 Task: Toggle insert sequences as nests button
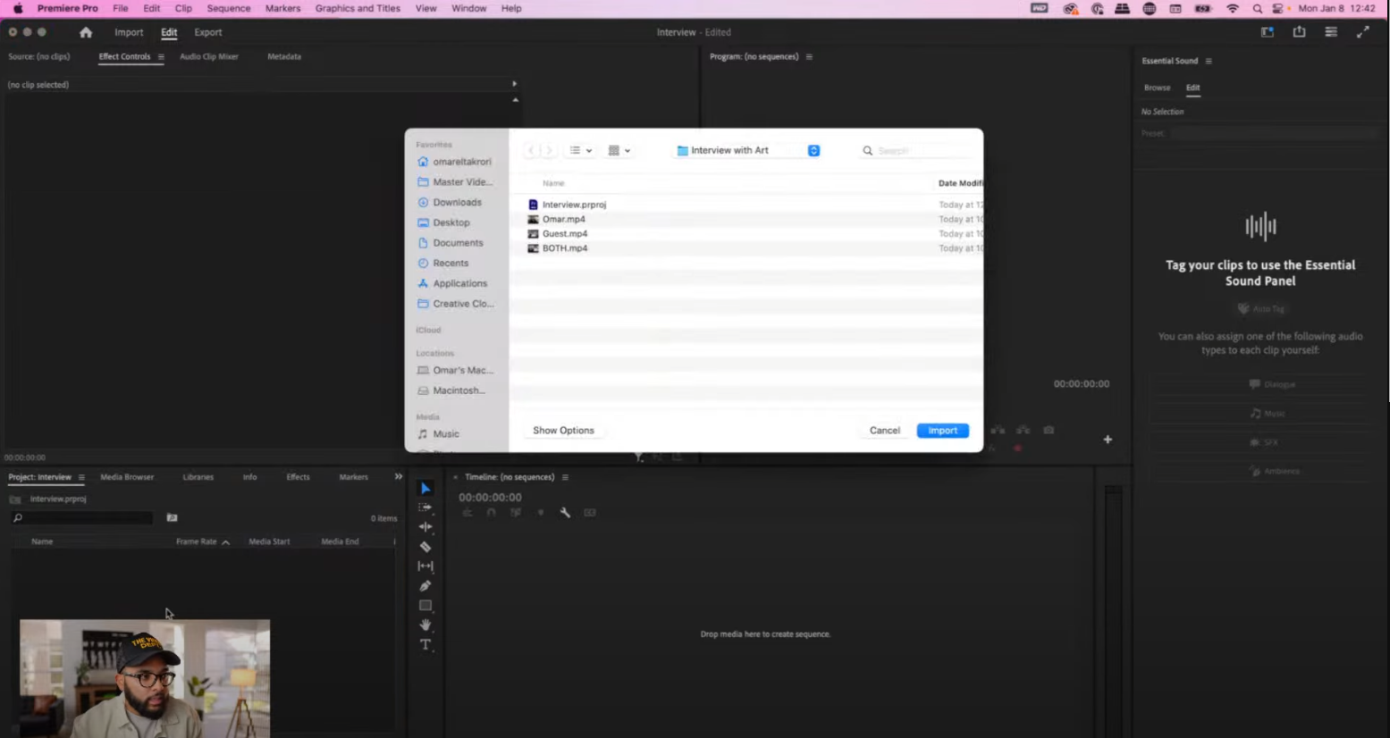467,513
